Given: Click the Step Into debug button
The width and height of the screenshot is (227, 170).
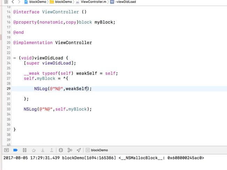Looking at the screenshot, I should tap(43, 150).
